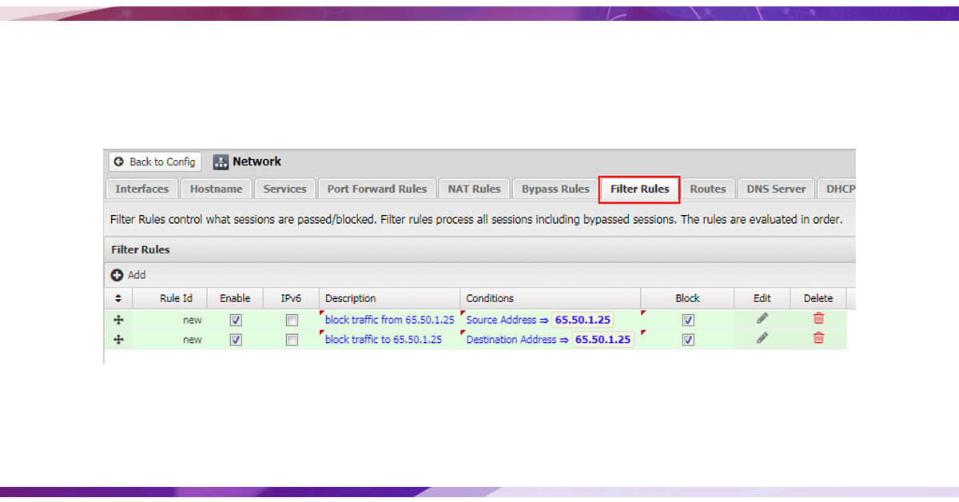Click the sort arrows column header

118,298
